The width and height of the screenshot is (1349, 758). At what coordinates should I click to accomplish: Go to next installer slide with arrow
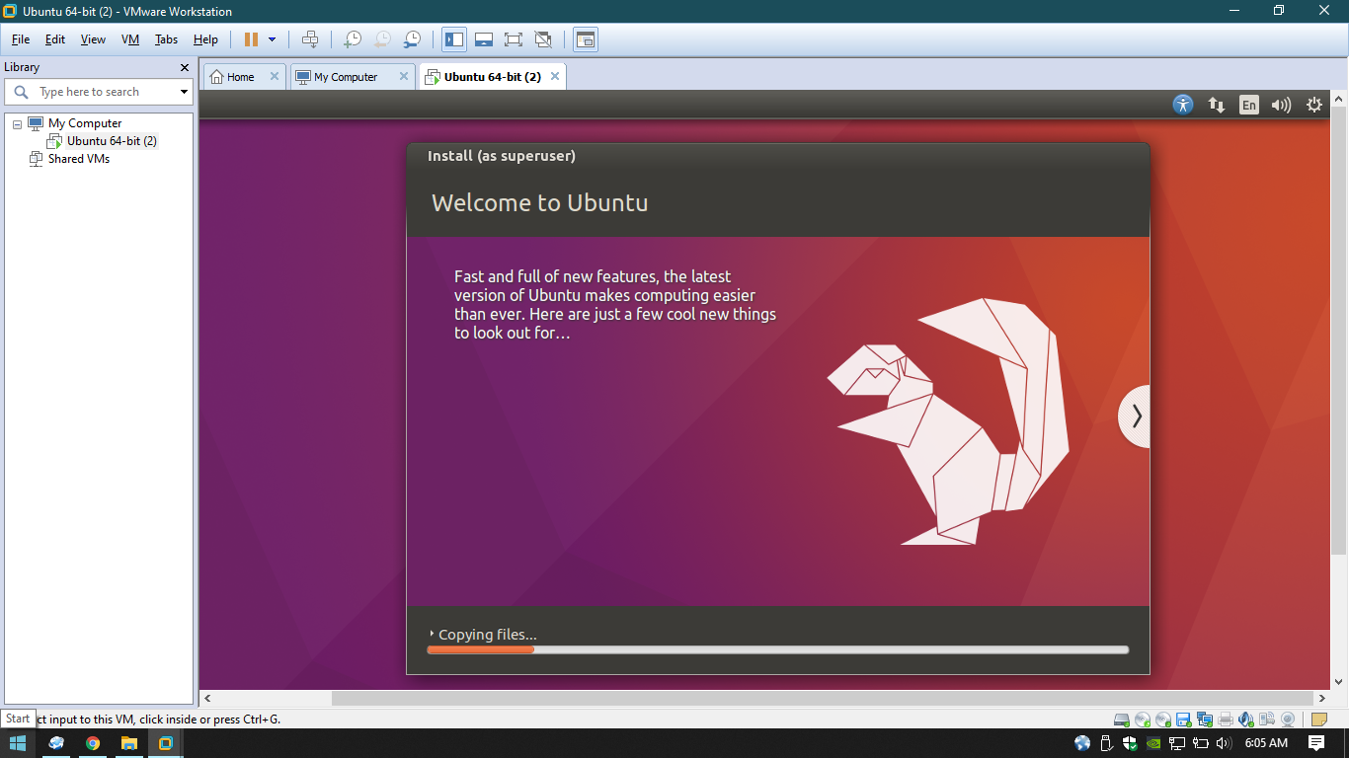[1136, 417]
